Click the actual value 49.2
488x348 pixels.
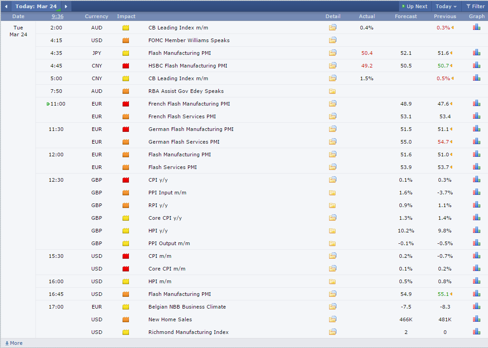367,66
